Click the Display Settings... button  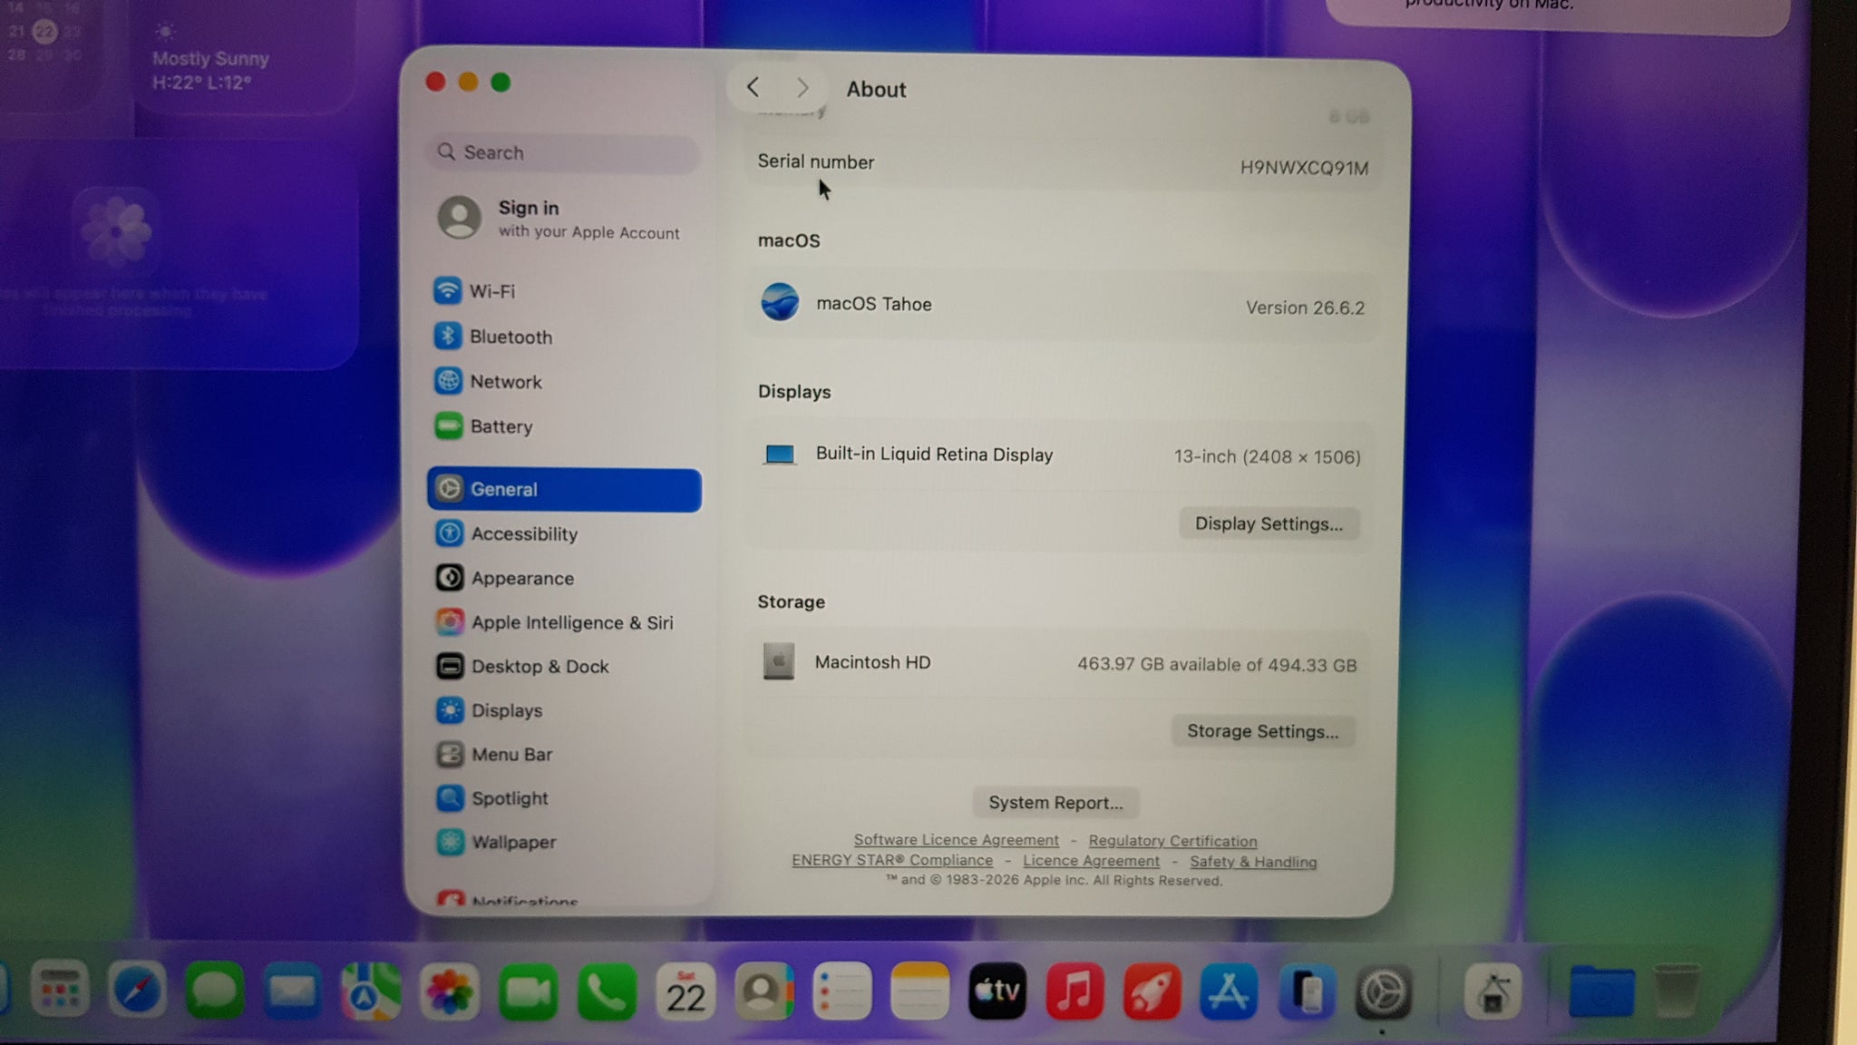[1269, 523]
